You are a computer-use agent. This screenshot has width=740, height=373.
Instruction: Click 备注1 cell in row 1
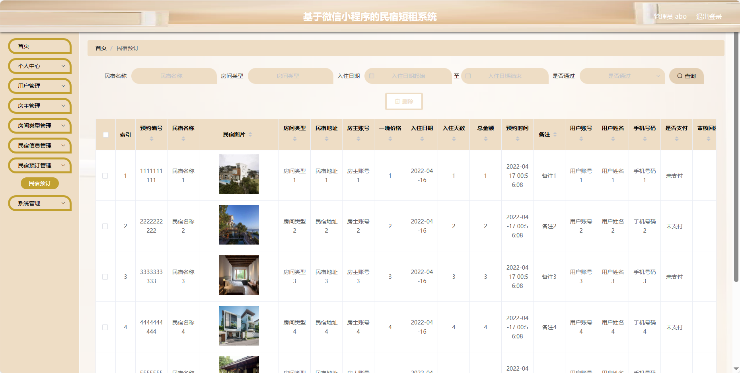[x=549, y=176]
